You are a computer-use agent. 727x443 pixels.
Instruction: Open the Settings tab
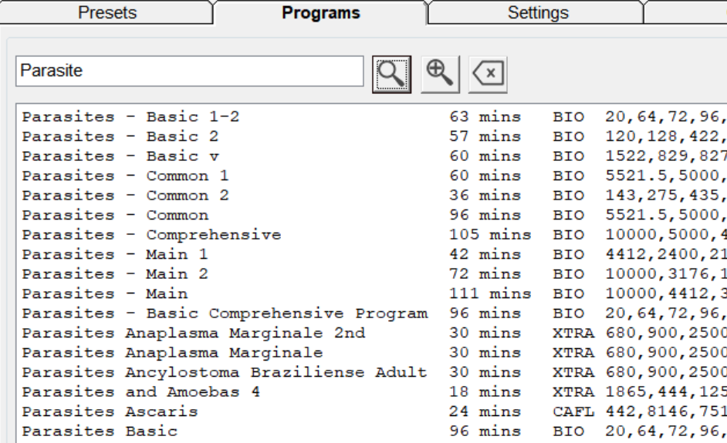538,13
